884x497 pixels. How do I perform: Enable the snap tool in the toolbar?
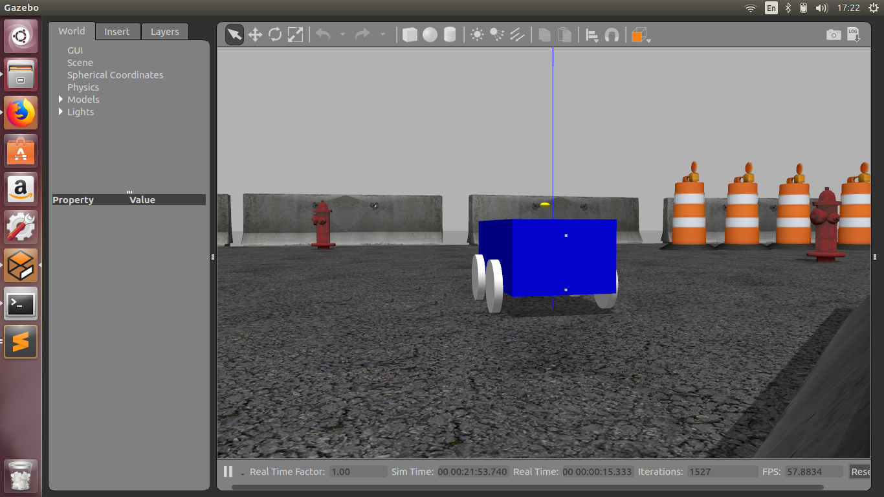pyautogui.click(x=612, y=34)
